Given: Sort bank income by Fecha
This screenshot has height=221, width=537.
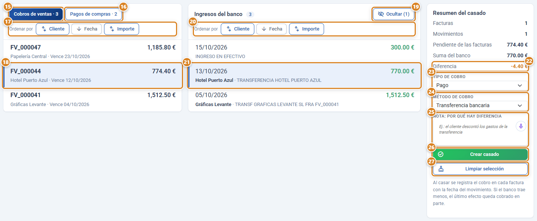Looking at the screenshot, I should click(271, 29).
